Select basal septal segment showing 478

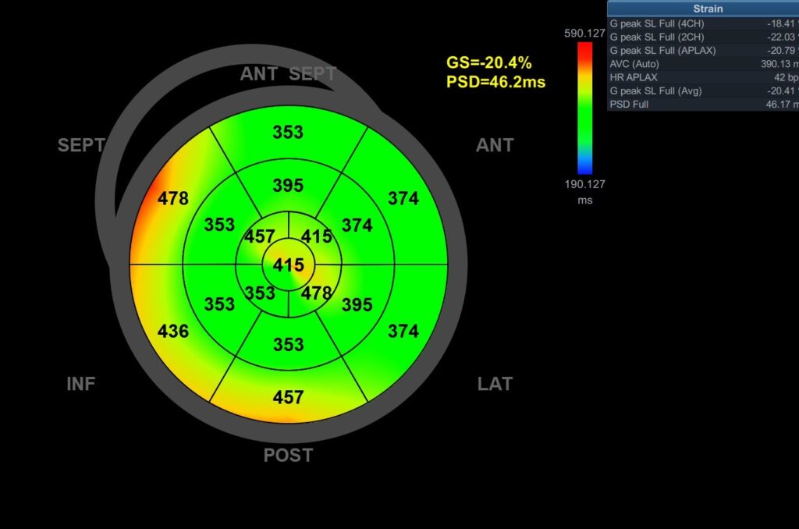pyautogui.click(x=173, y=198)
